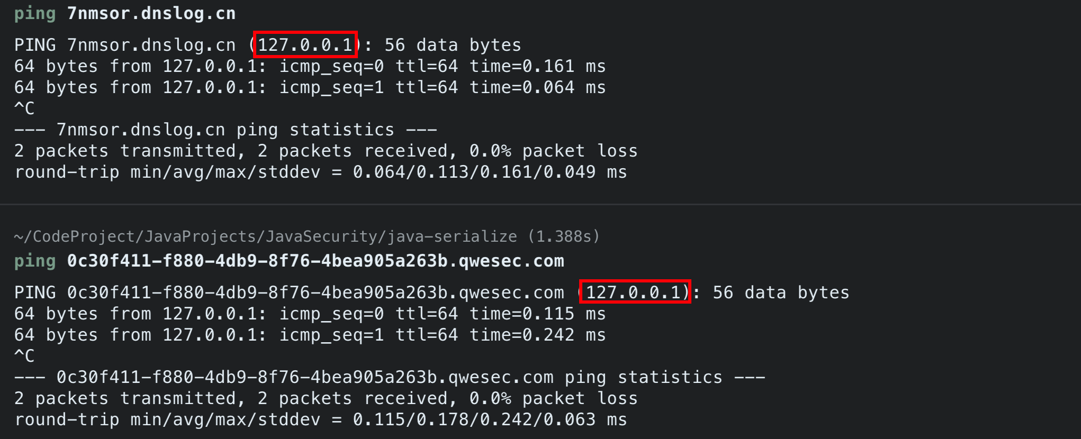Image resolution: width=1081 pixels, height=439 pixels.
Task: Click the (1.388s) execution duration
Action: point(564,236)
